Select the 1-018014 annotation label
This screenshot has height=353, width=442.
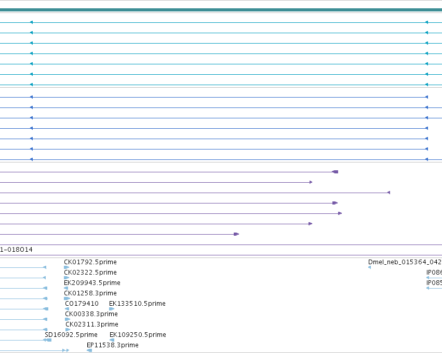(16, 250)
